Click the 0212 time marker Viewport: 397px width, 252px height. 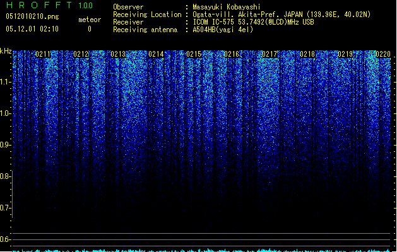point(81,54)
